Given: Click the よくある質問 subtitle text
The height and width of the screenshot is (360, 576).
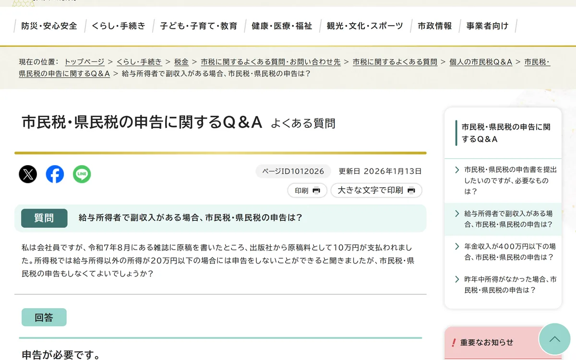Looking at the screenshot, I should (303, 123).
